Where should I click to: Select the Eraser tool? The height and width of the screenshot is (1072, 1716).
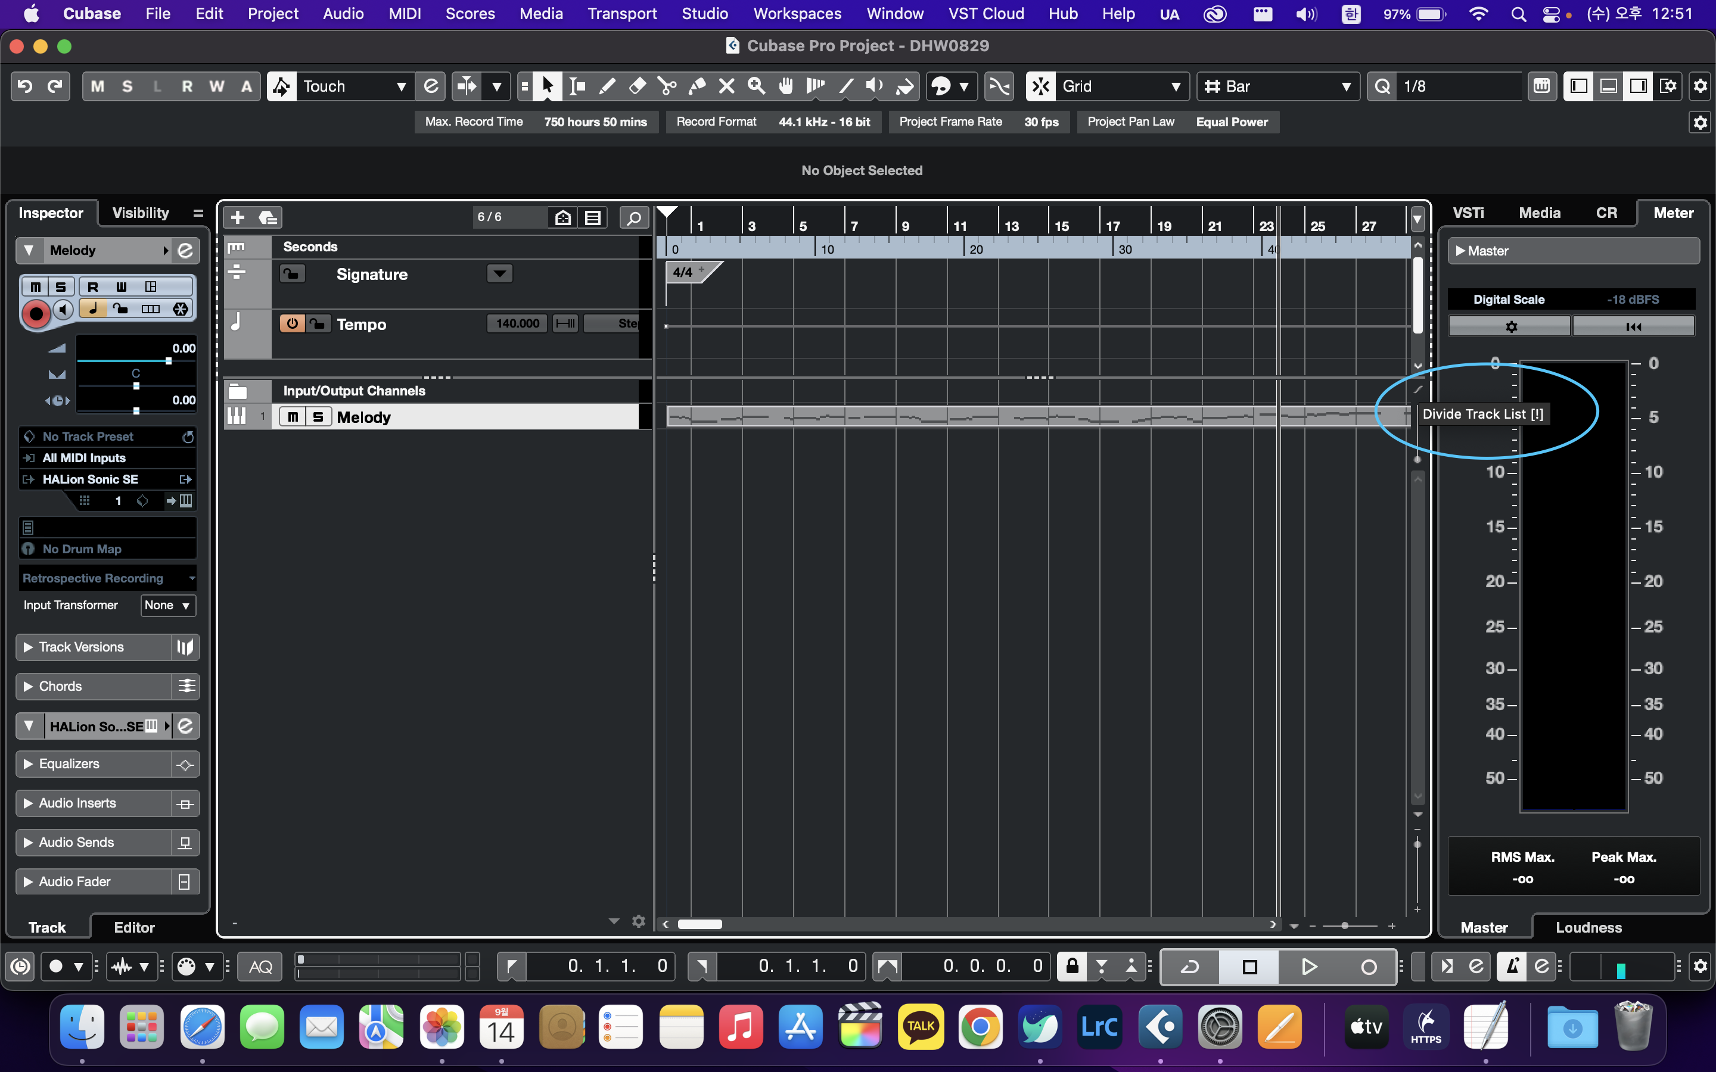pos(637,86)
